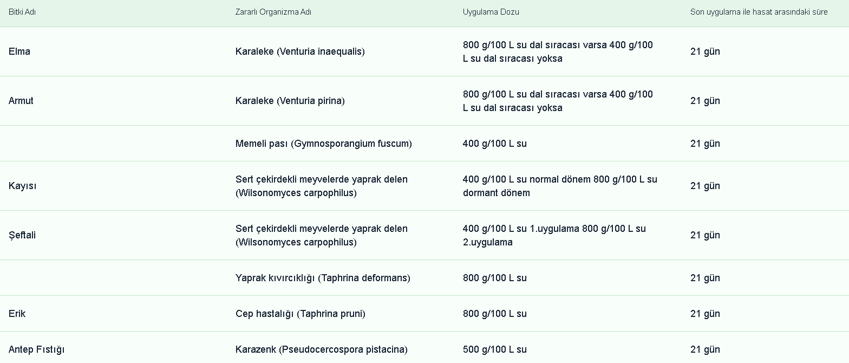This screenshot has width=849, height=363.
Task: Click the dose in the Memeli pası row
Action: (x=494, y=144)
